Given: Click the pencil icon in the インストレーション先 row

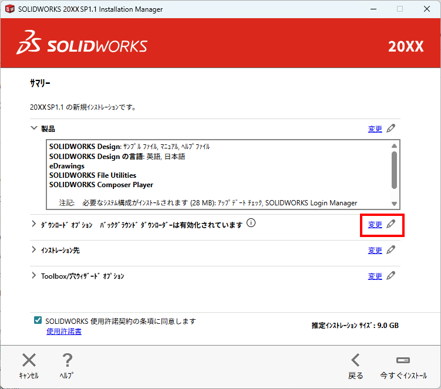Looking at the screenshot, I should point(390,250).
